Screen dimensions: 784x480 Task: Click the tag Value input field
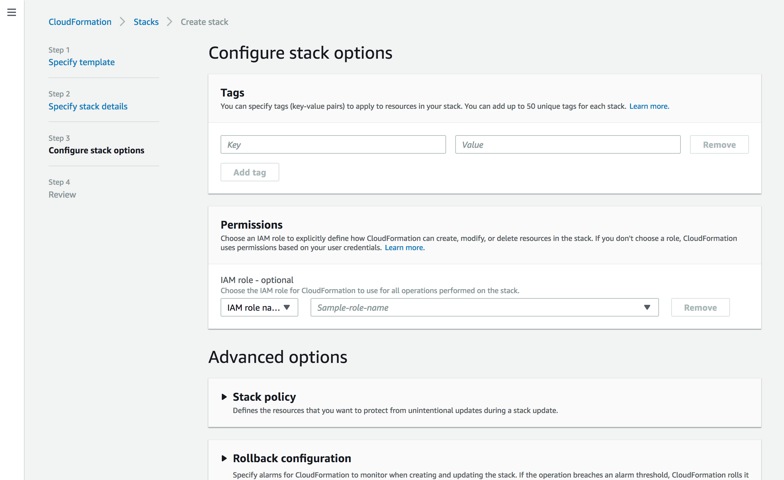(x=568, y=144)
